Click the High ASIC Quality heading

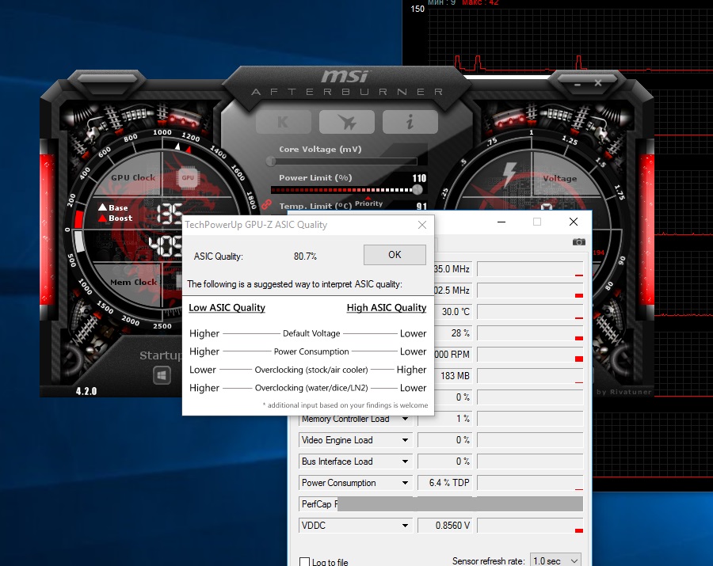[x=387, y=307]
